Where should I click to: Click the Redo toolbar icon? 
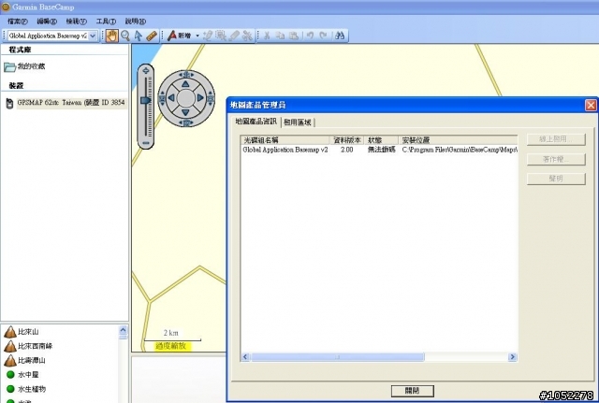point(323,36)
